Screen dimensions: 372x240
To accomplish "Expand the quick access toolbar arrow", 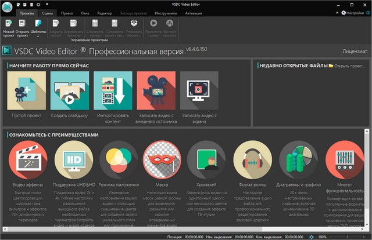I will click(x=47, y=3).
